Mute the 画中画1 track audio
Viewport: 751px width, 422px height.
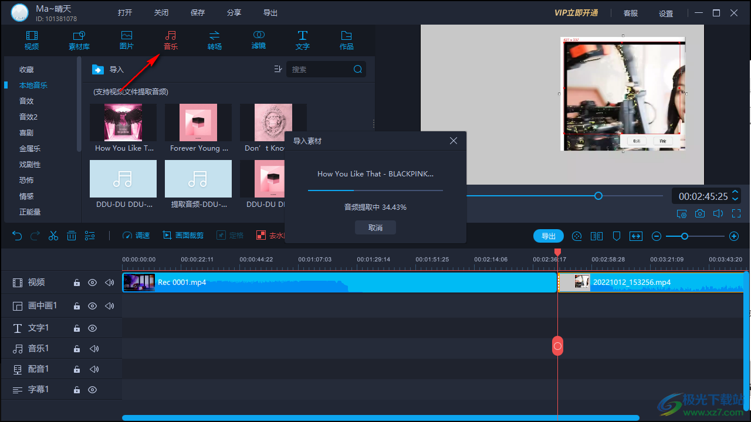(109, 306)
